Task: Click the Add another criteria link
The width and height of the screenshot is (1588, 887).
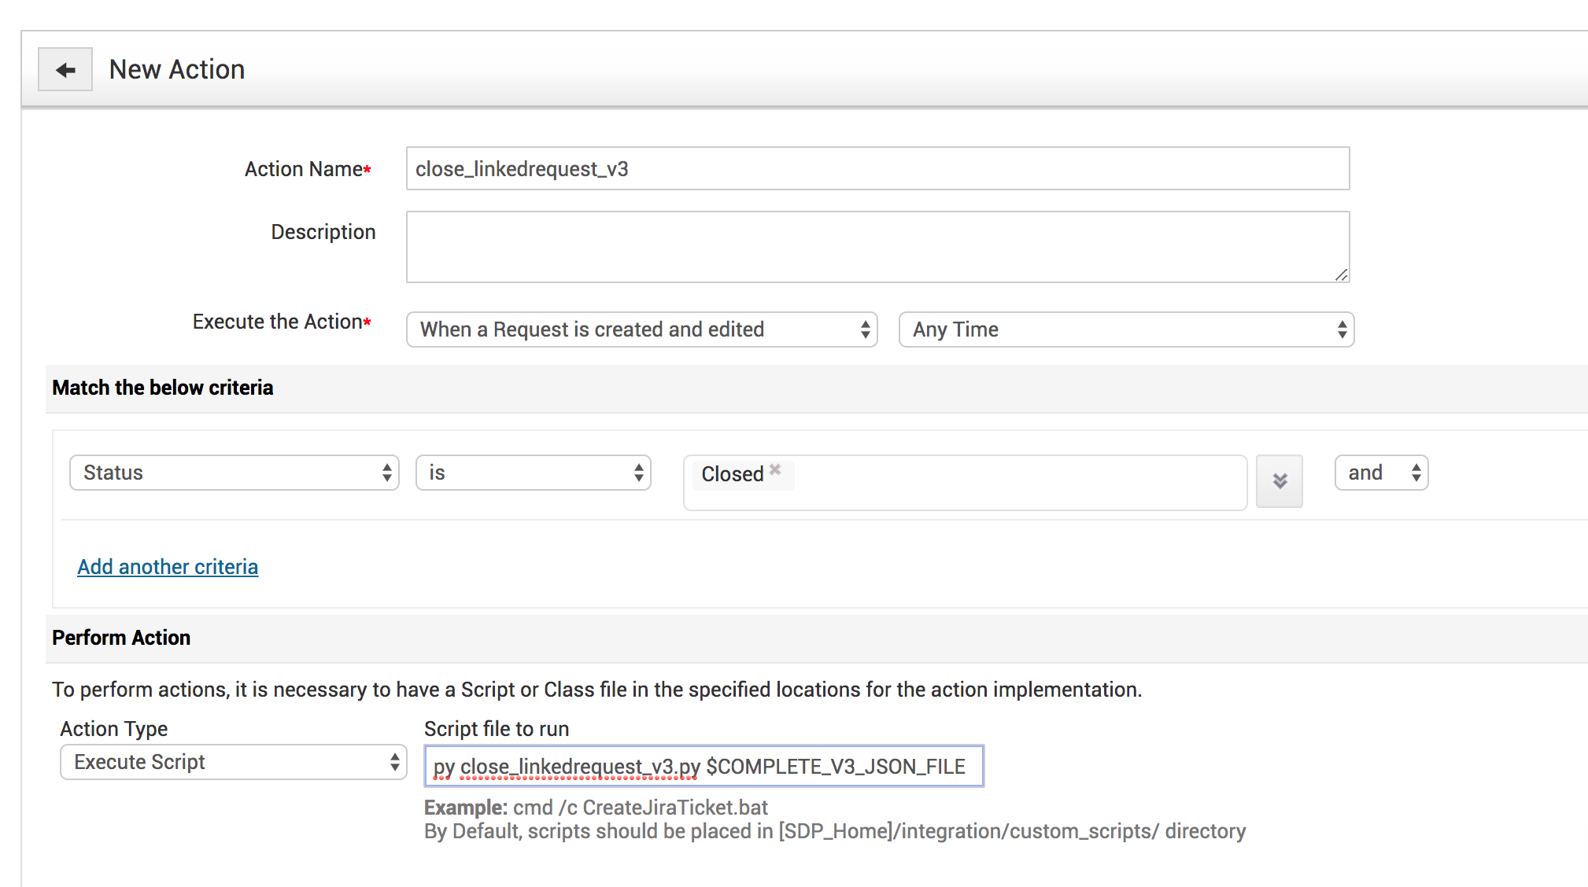Action: click(168, 567)
